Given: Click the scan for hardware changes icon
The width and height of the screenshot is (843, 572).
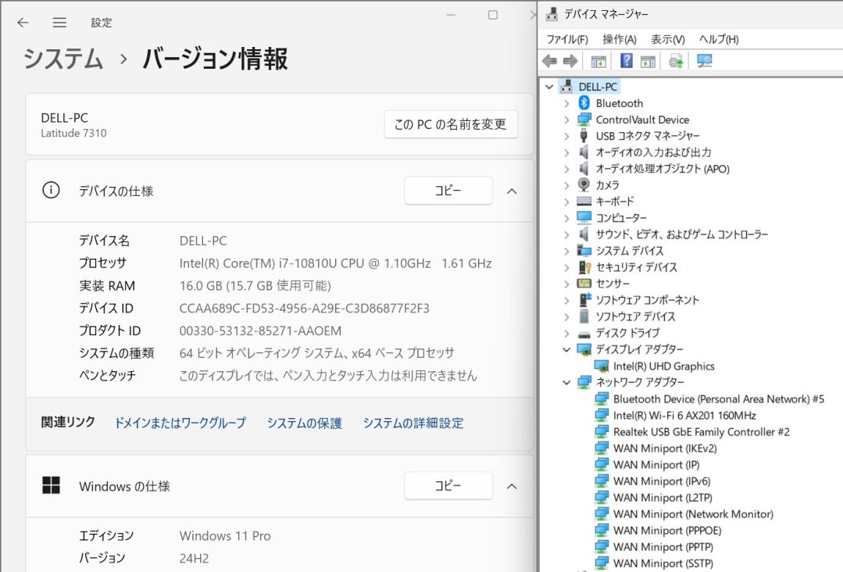Looking at the screenshot, I should (676, 61).
